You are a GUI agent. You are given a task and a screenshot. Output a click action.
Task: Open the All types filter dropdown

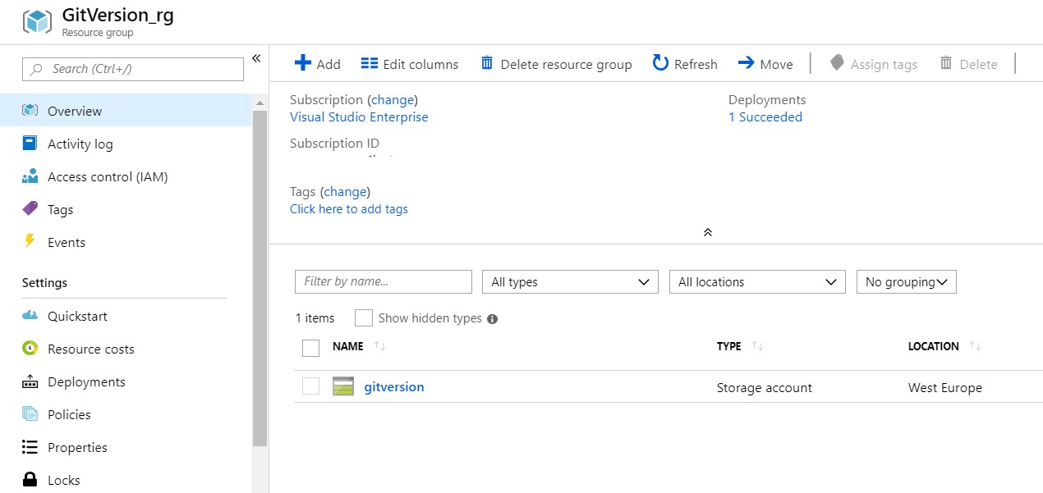570,281
